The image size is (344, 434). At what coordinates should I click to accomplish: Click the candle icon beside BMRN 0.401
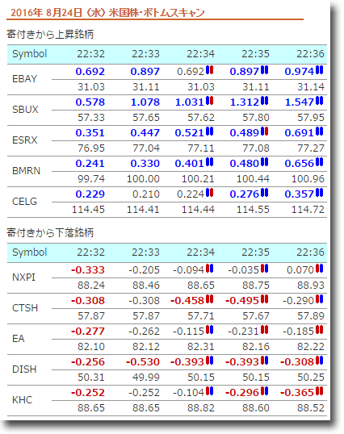pos(209,162)
